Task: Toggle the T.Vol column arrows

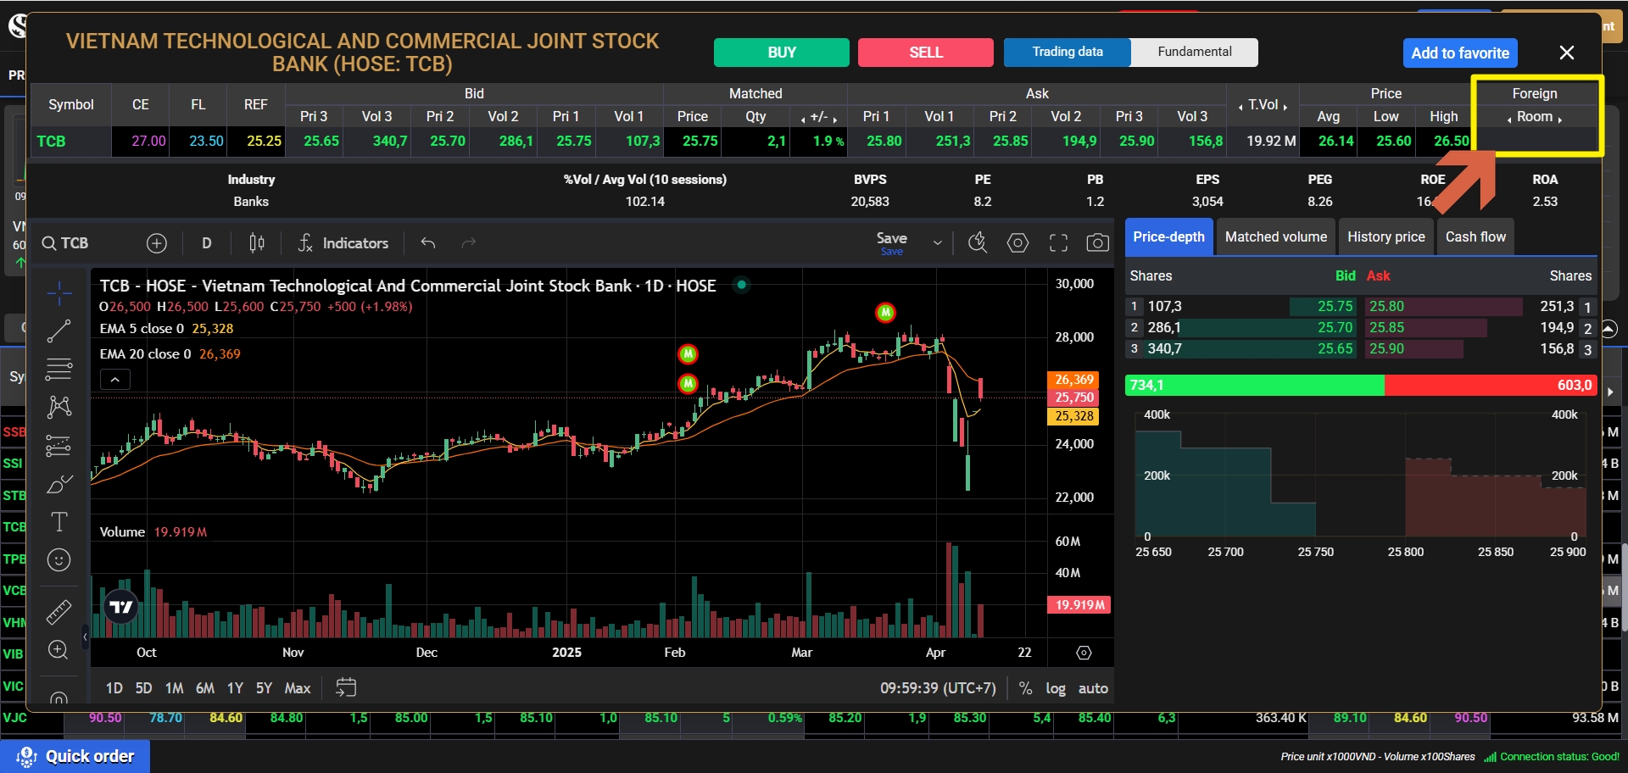Action: (x=1263, y=105)
